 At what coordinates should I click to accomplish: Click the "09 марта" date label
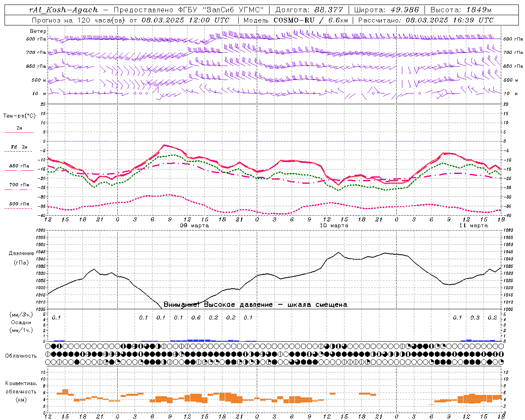(x=194, y=226)
